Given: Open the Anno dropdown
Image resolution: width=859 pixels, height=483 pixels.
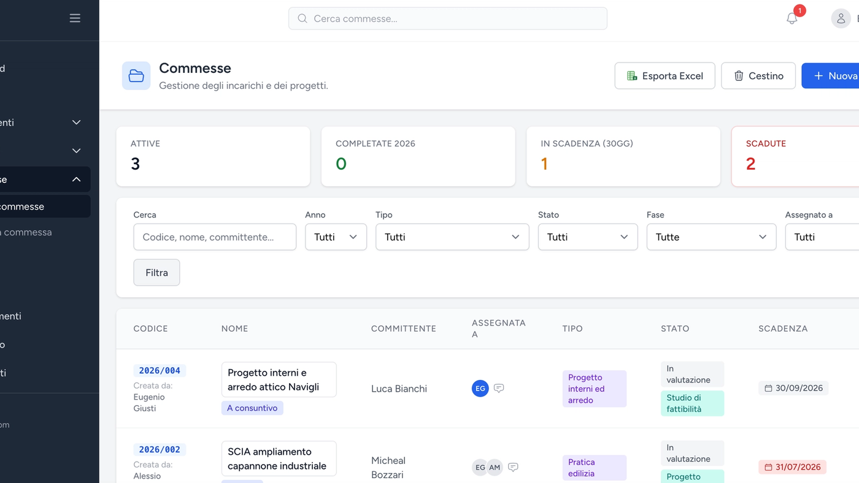Looking at the screenshot, I should (x=336, y=237).
